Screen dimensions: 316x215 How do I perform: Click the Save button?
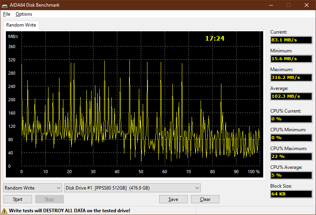click(x=173, y=199)
